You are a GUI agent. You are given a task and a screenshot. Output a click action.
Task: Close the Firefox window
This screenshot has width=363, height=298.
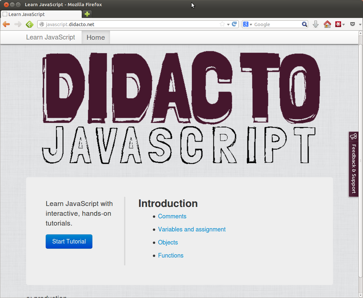(7, 5)
